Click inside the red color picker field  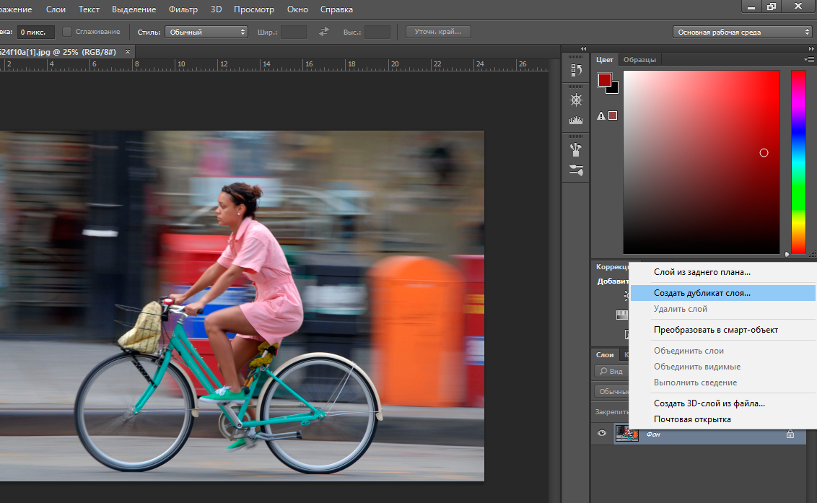click(702, 162)
